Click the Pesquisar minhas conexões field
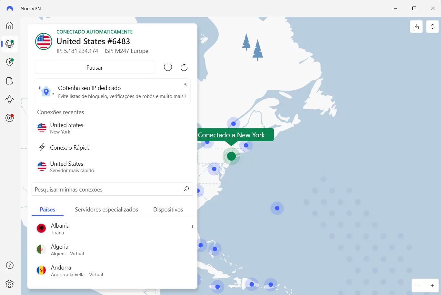The height and width of the screenshot is (295, 441). point(112,189)
